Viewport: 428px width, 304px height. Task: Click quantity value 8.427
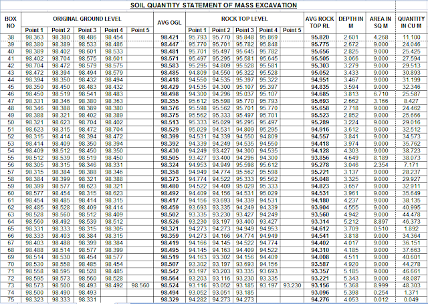(411, 101)
